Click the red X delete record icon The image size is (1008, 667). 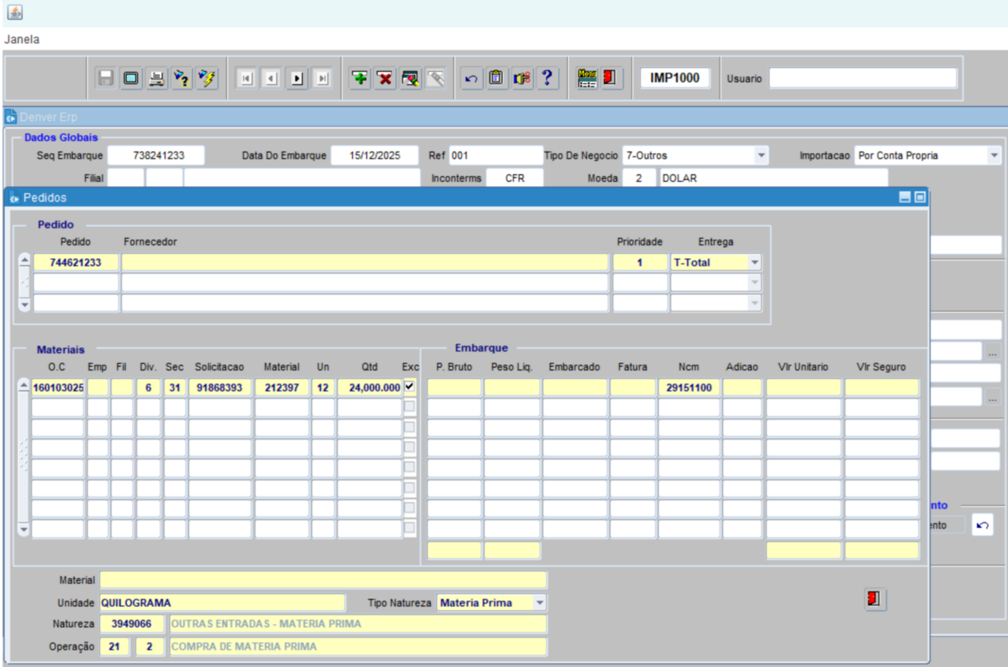coord(384,78)
